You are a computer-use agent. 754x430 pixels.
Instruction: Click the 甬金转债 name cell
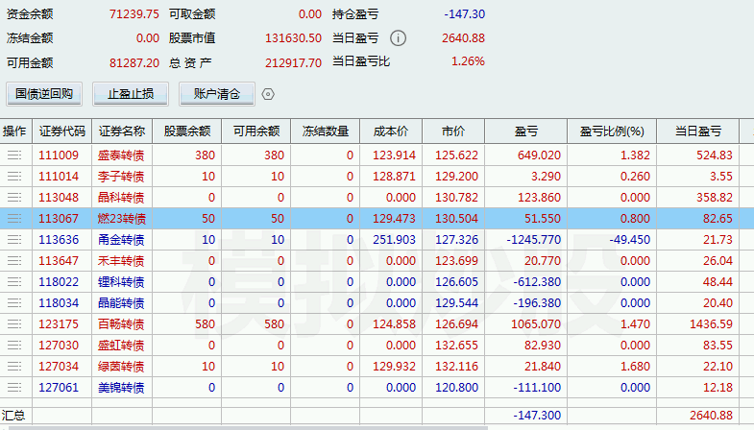pos(121,240)
